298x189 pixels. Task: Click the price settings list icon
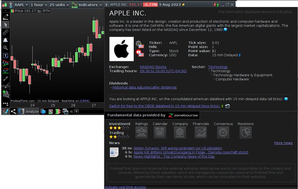click(x=39, y=11)
